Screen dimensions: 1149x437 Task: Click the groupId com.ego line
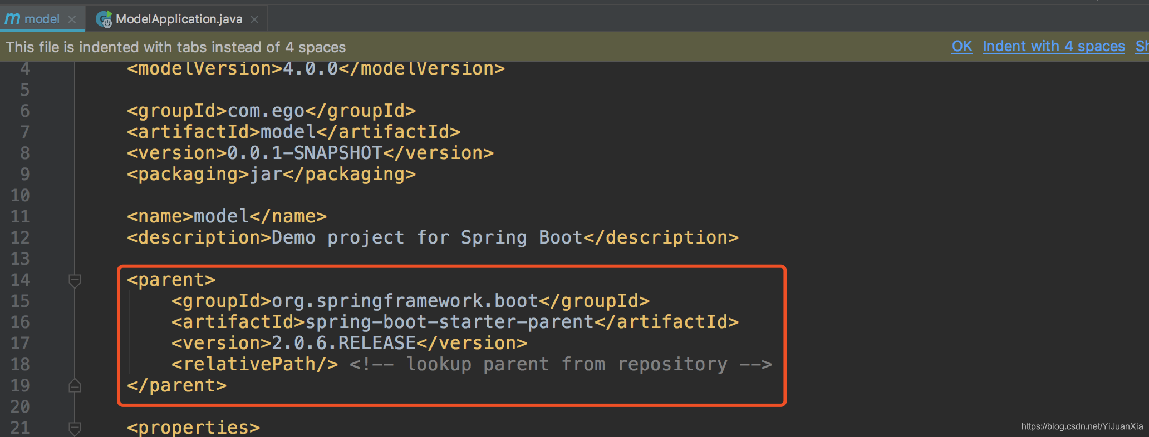[271, 111]
